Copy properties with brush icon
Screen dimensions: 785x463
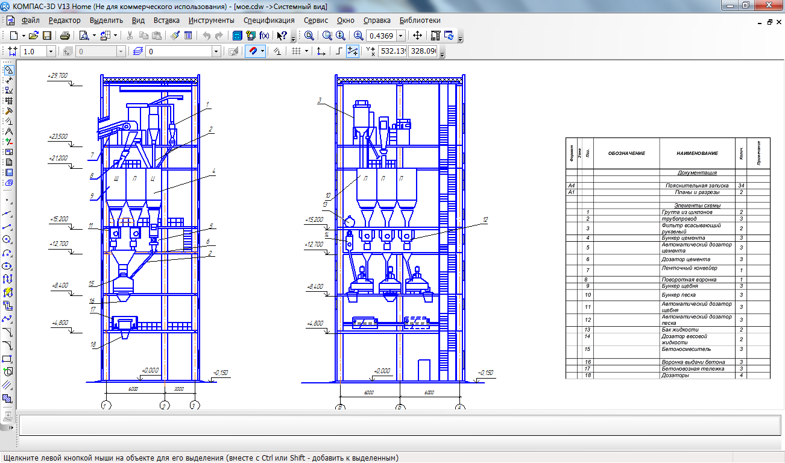(175, 36)
